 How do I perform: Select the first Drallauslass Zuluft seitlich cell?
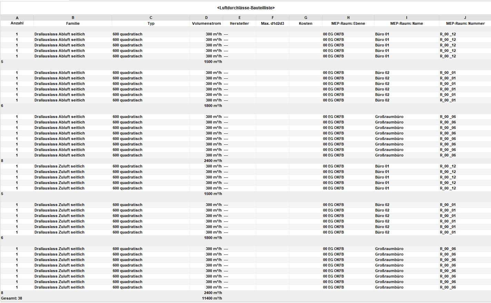[59, 166]
